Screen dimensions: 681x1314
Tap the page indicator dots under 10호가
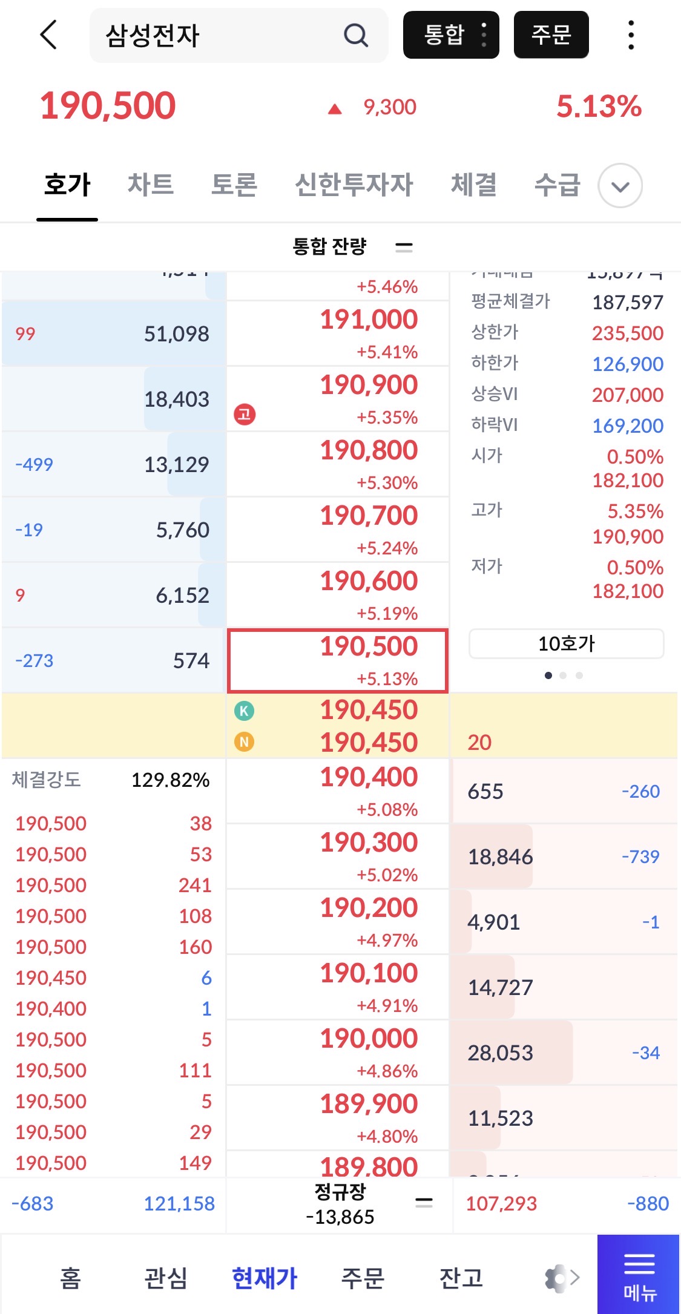click(564, 675)
